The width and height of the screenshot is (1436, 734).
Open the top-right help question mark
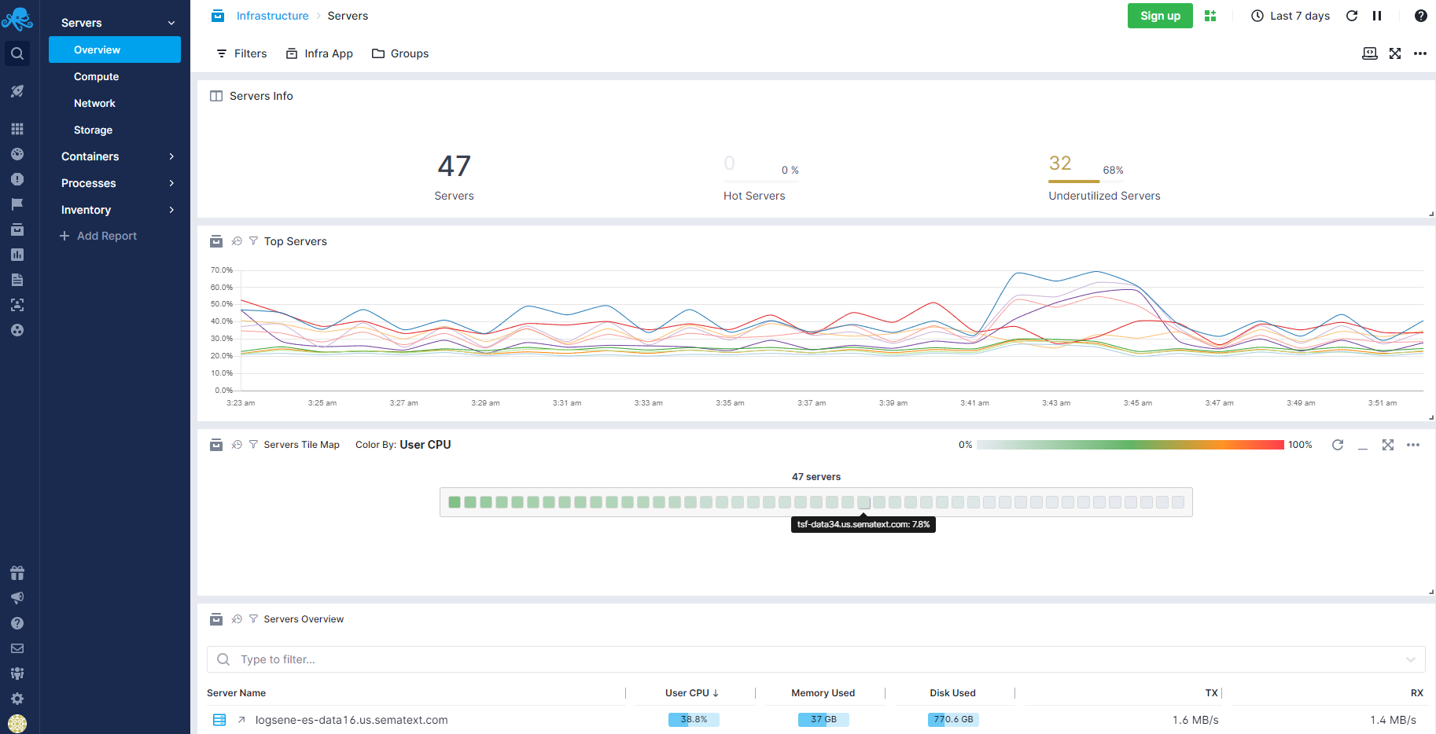click(1420, 16)
